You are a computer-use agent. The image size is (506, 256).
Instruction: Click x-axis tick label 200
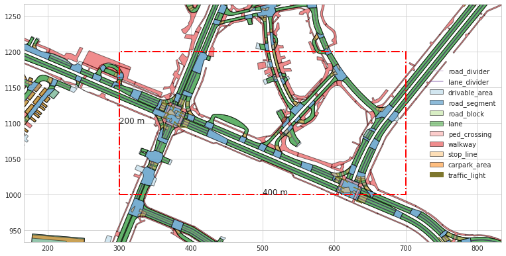[48, 248]
